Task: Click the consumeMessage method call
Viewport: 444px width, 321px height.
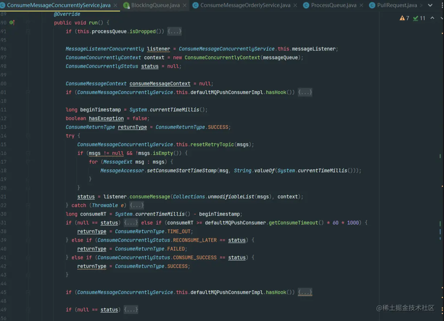Action: (x=150, y=197)
